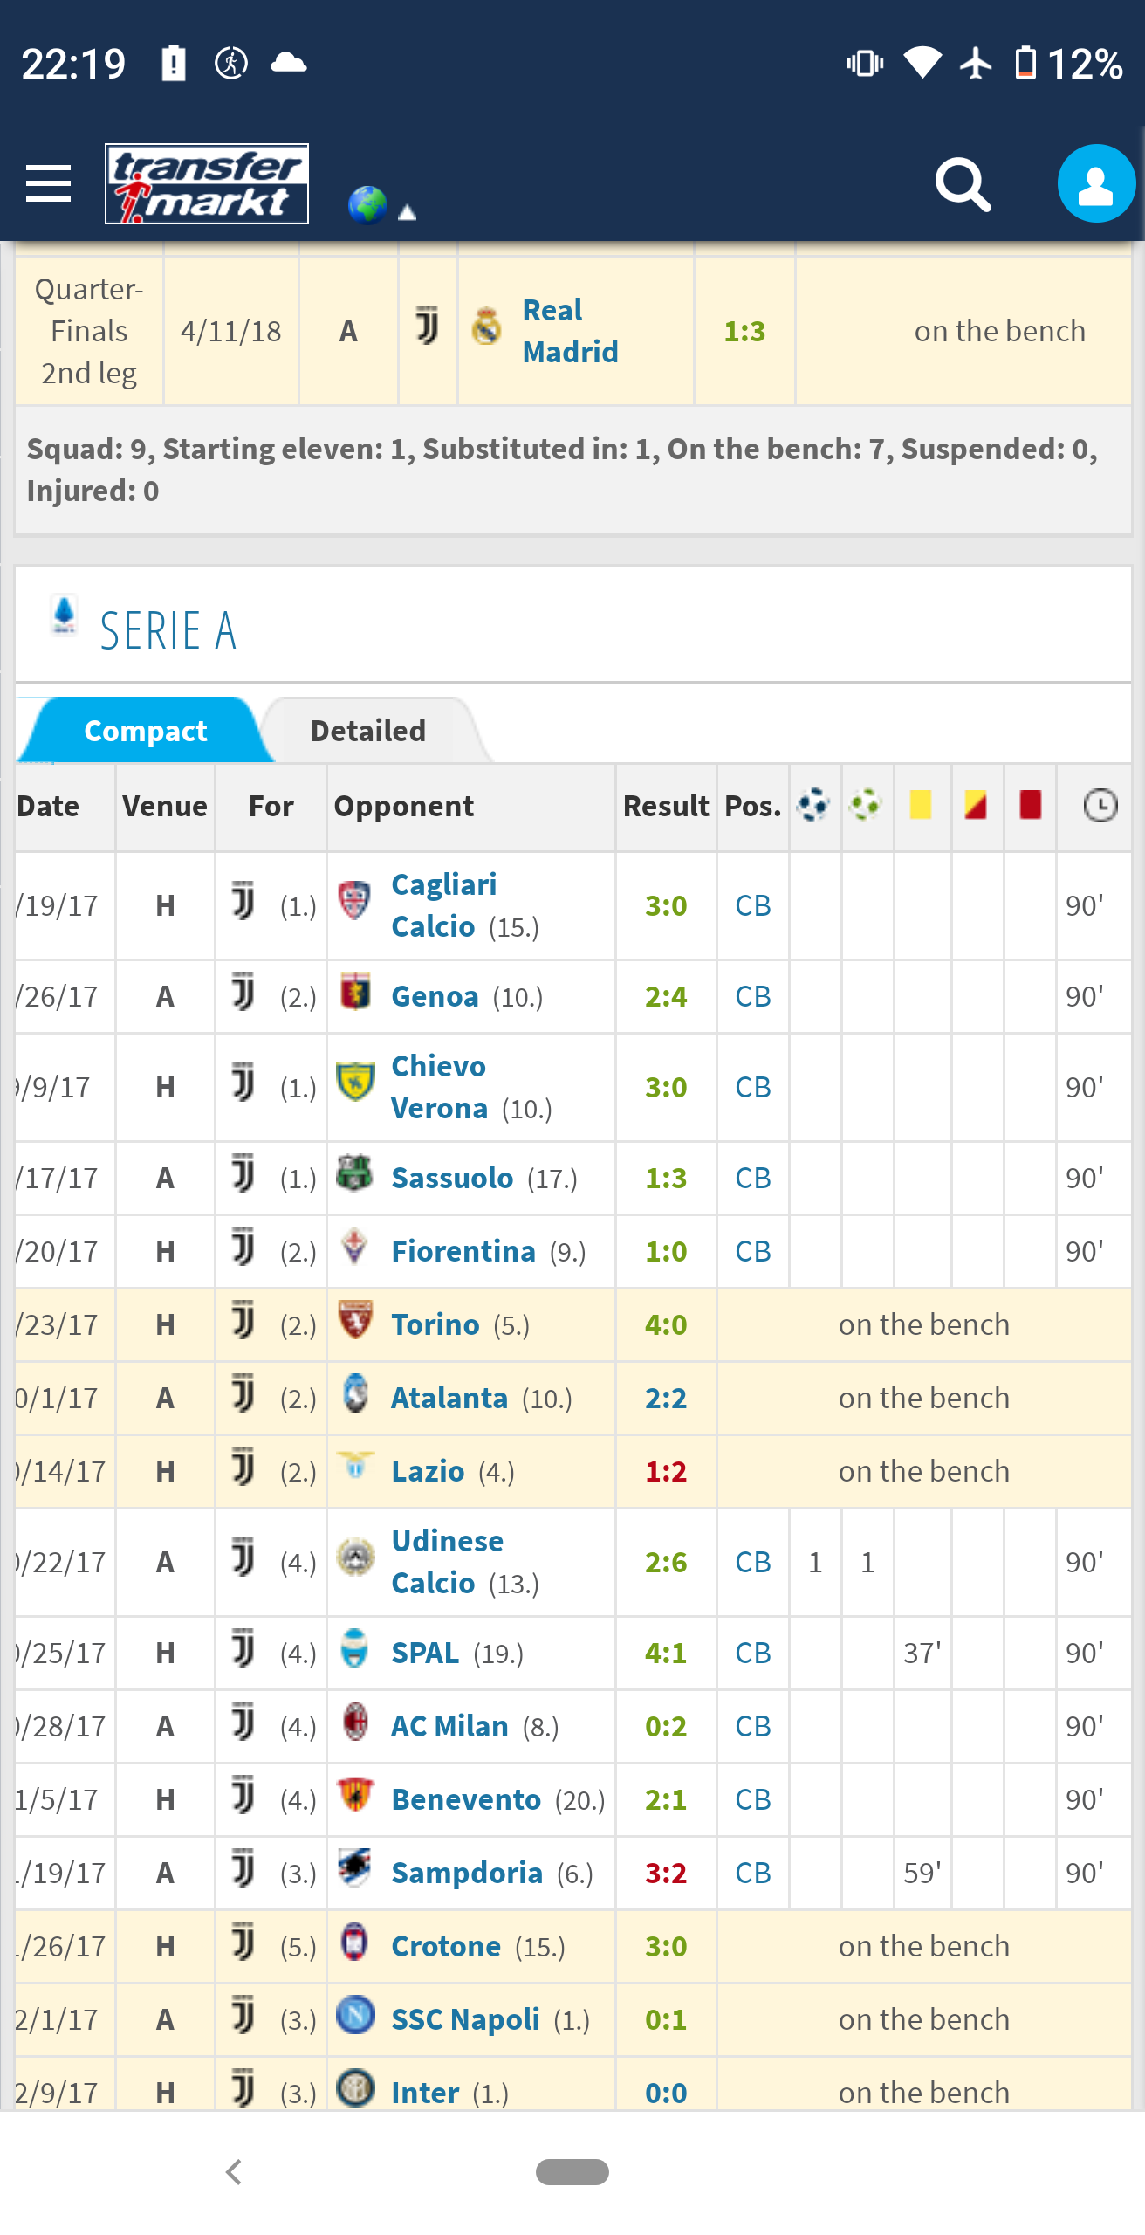The image size is (1145, 2235).
Task: Click the CB position for Genoa match
Action: tap(753, 996)
